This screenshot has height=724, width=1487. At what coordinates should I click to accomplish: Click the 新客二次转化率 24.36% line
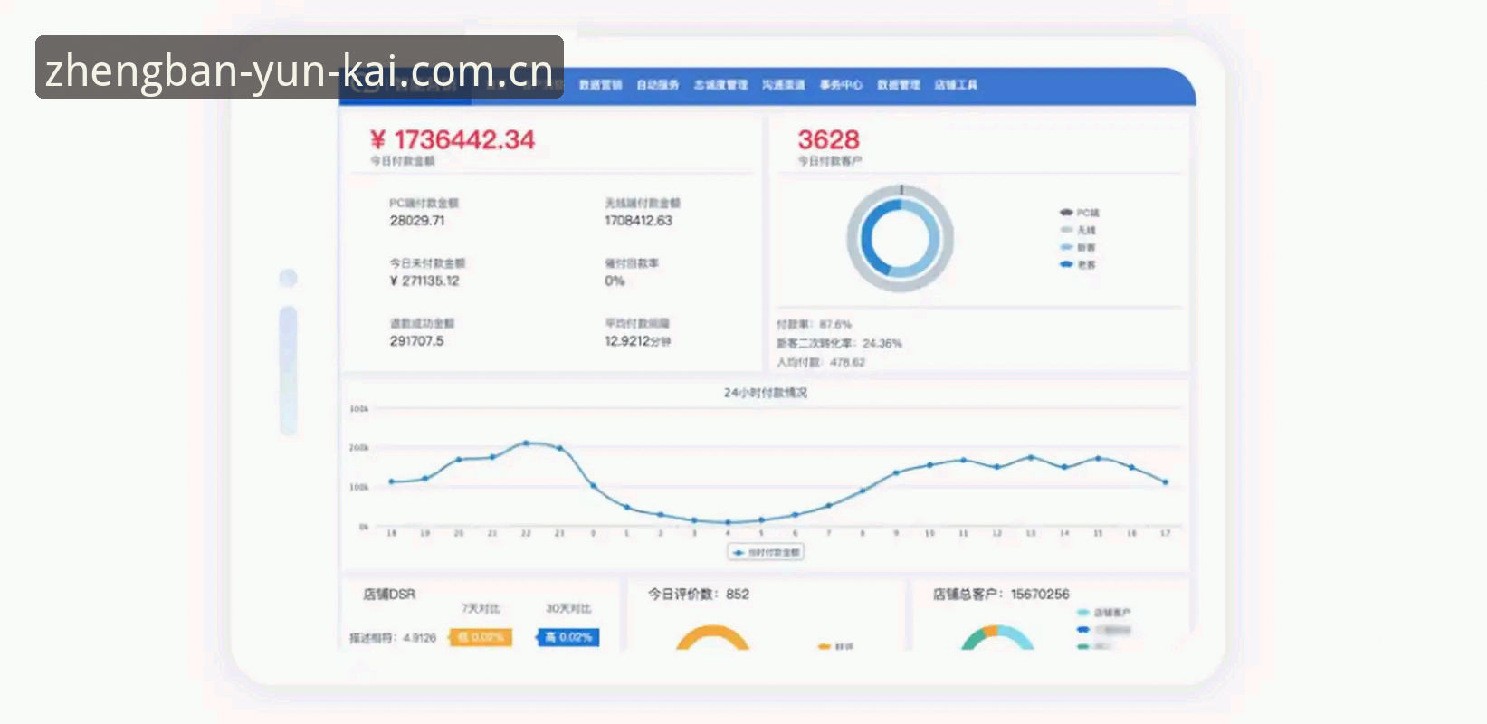tap(839, 343)
